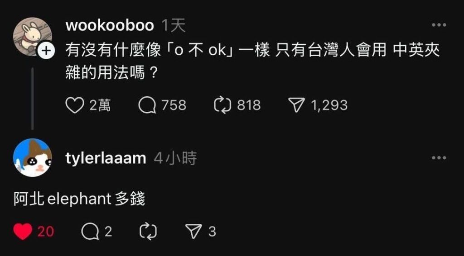Open more options for tylerlaaam's reply
Viewport: 464px width, 256px height.
click(x=439, y=157)
